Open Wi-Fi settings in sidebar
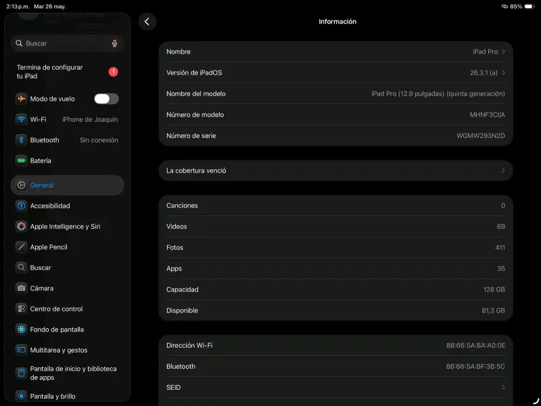541x406 pixels. point(68,120)
